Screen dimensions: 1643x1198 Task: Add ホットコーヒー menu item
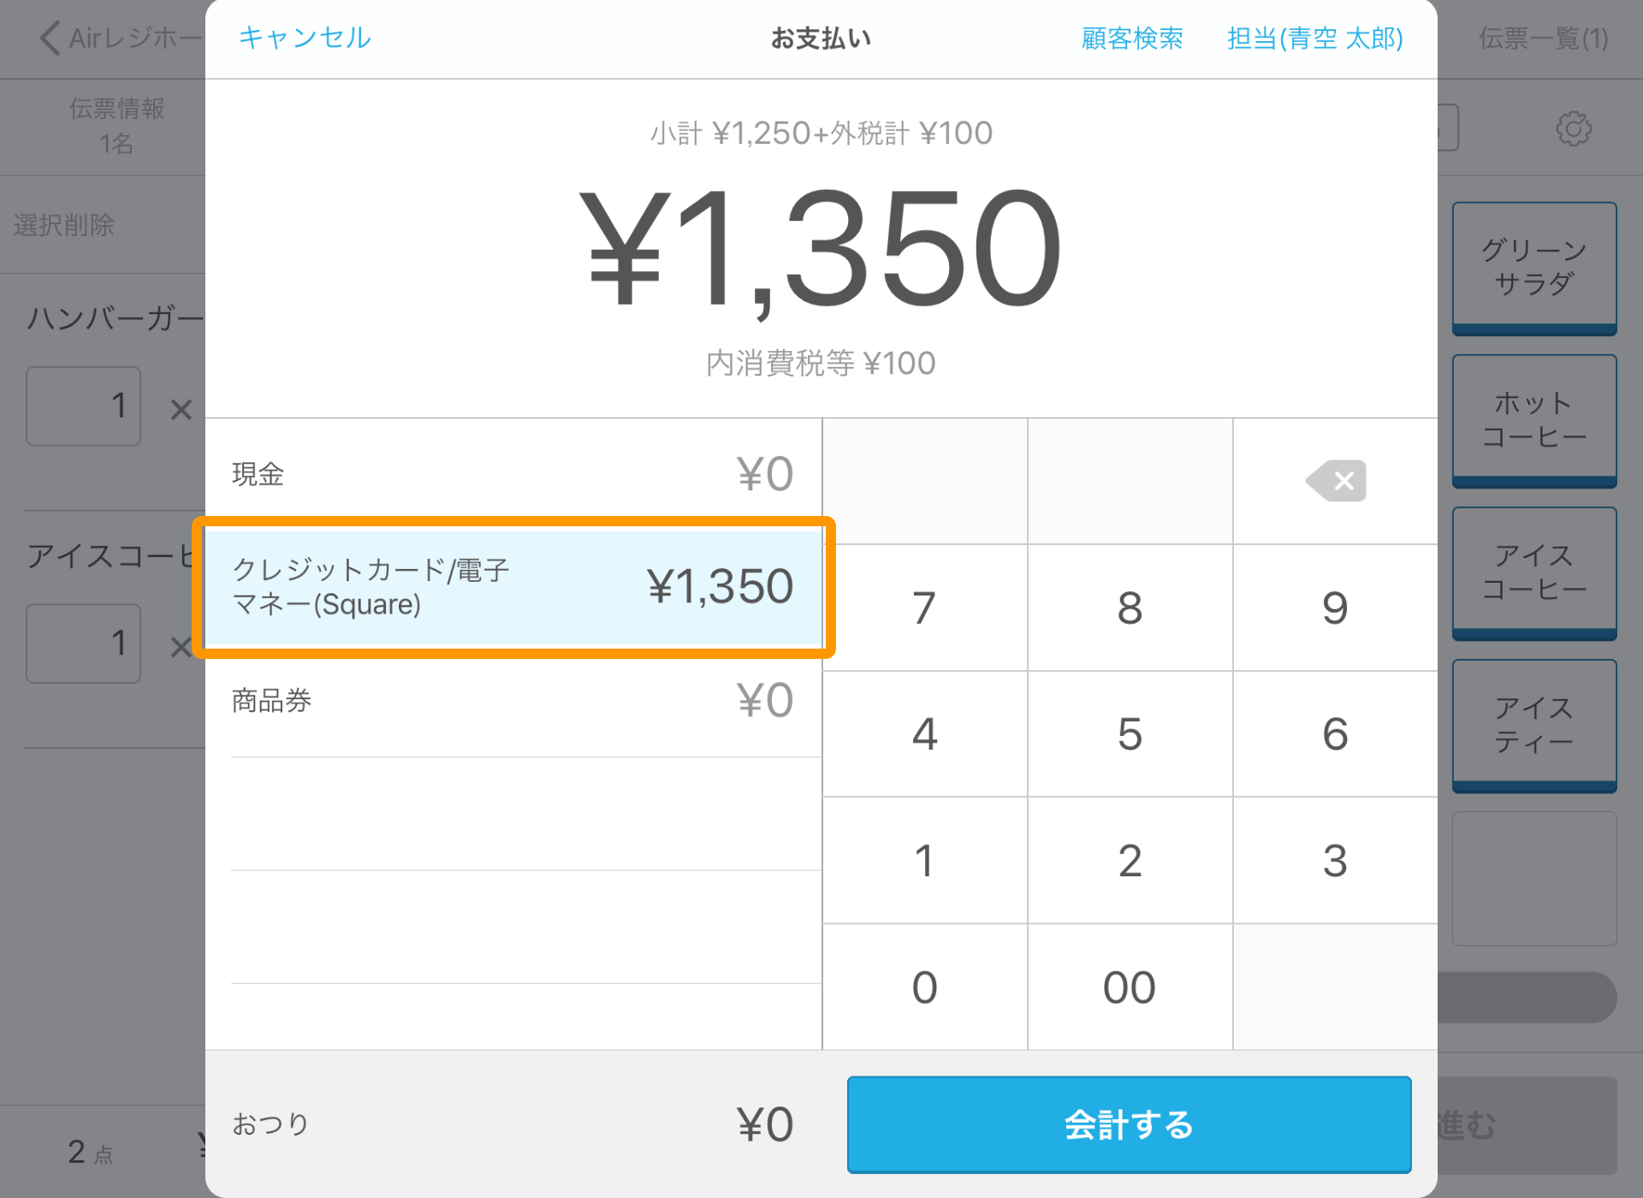tap(1533, 420)
